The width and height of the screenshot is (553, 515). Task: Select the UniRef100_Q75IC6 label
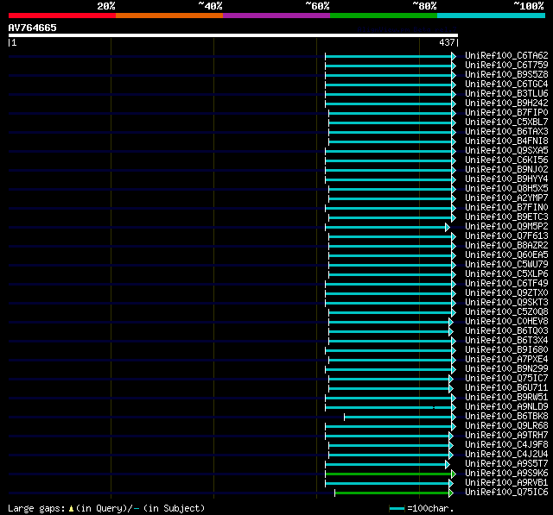pos(506,493)
